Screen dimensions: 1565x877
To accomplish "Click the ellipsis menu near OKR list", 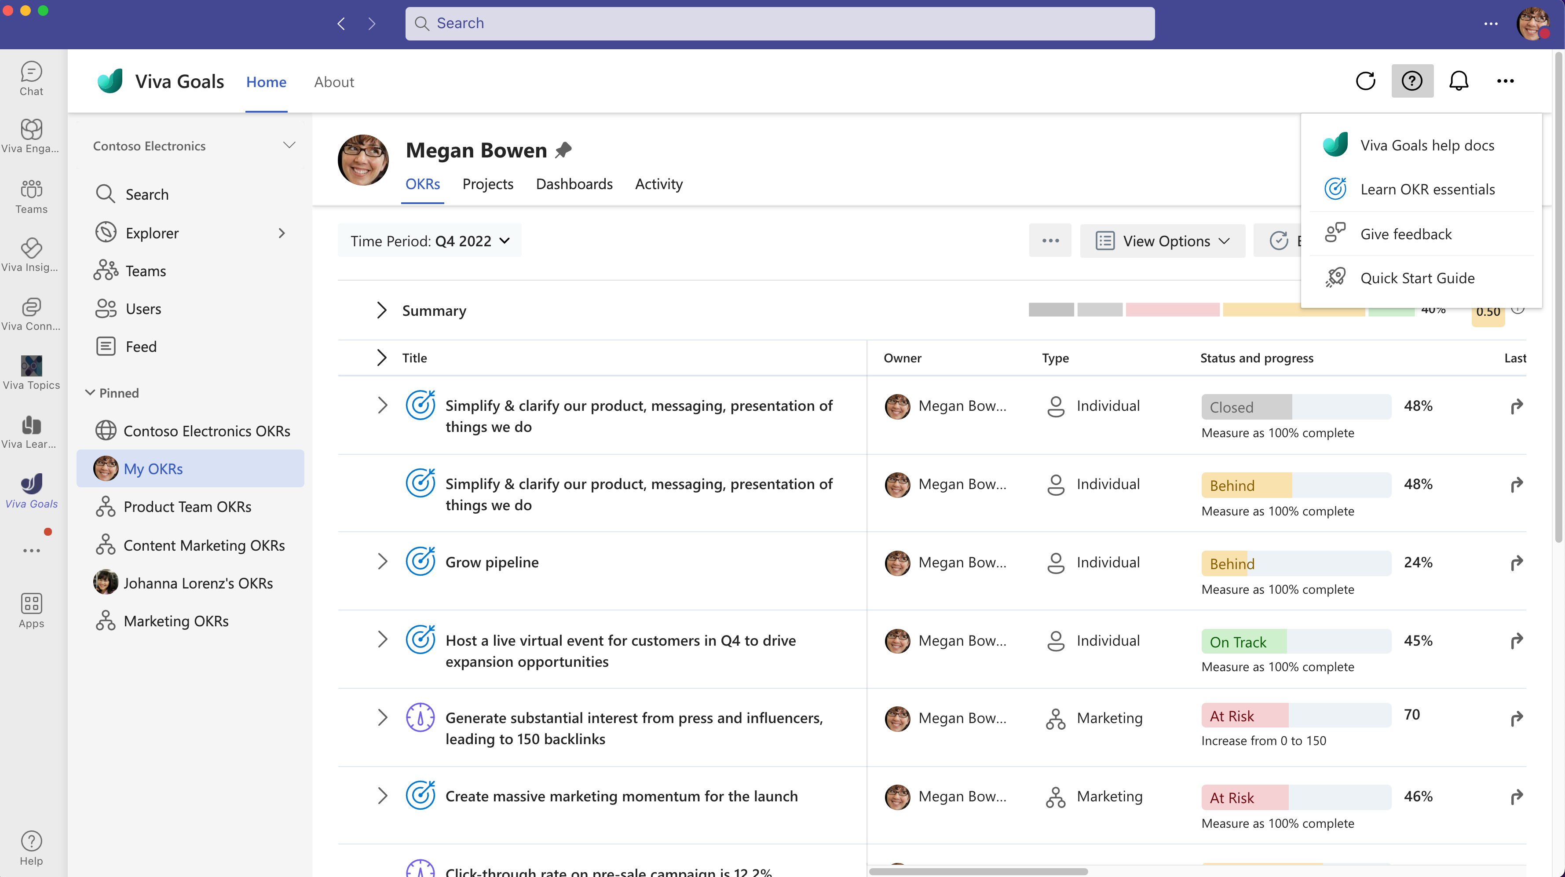I will tap(1051, 241).
